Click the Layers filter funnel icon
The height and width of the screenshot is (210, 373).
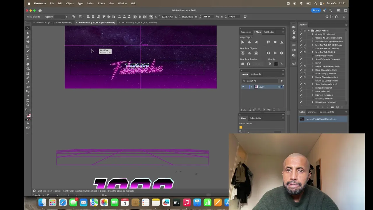point(281,81)
